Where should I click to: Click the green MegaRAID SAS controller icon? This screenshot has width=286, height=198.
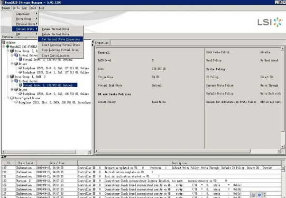click(x=7, y=46)
